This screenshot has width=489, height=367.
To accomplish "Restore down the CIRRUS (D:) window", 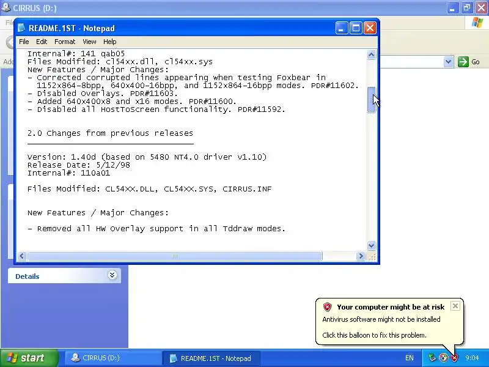I will pyautogui.click(x=467, y=8).
